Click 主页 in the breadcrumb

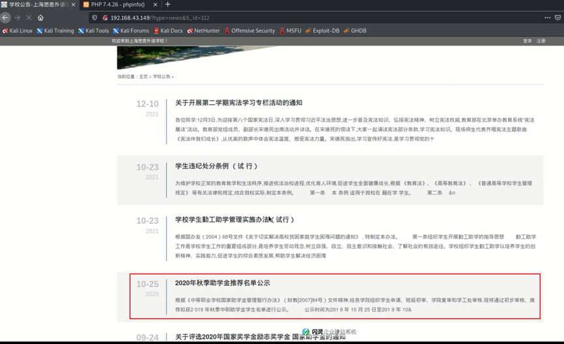(143, 77)
